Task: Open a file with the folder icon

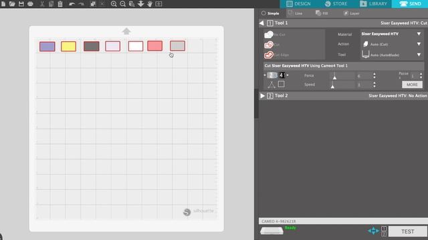Action: coord(12,3)
